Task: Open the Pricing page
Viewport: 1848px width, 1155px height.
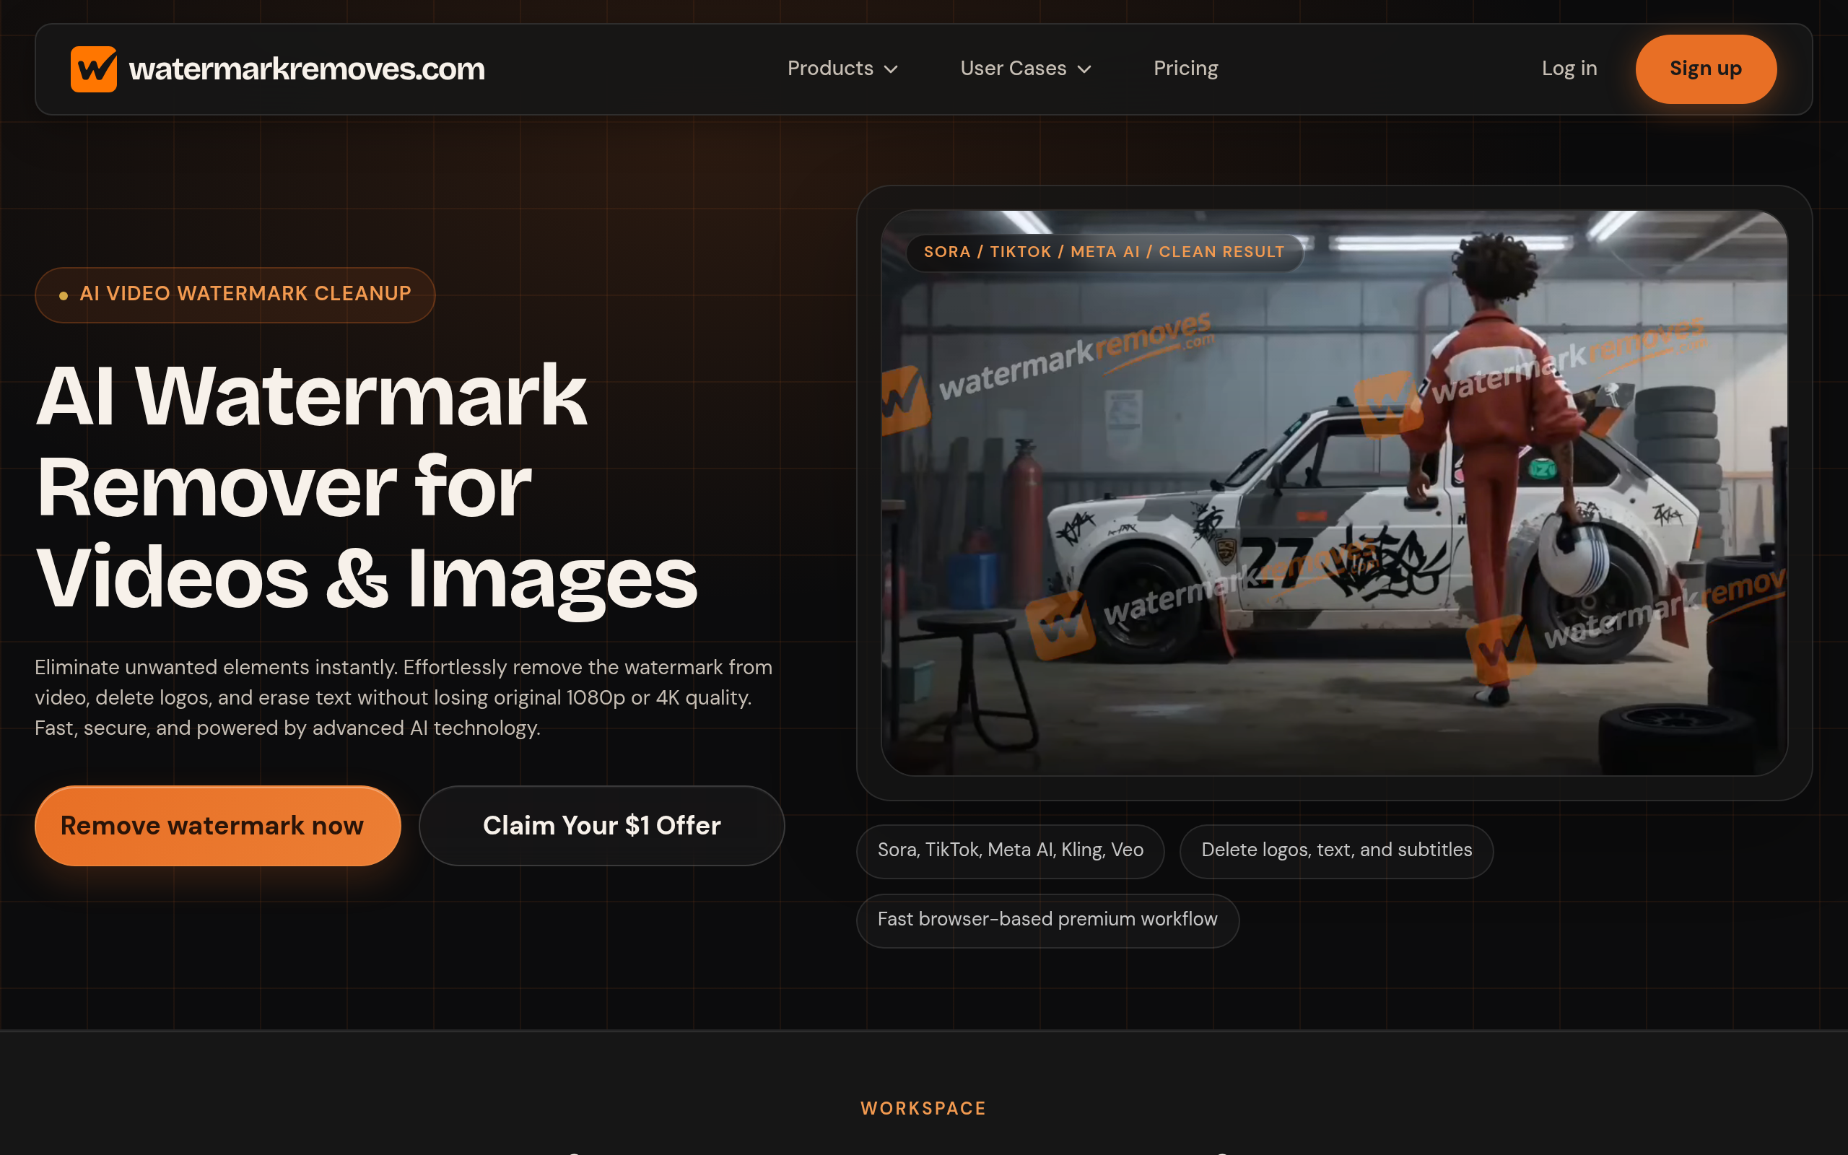Action: 1185,69
